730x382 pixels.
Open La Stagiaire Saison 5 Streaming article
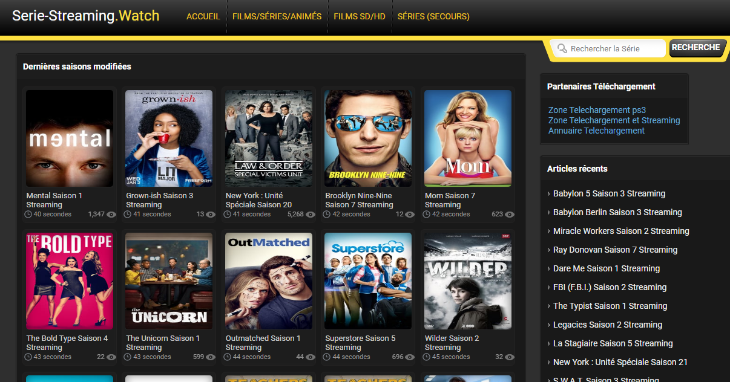point(613,343)
